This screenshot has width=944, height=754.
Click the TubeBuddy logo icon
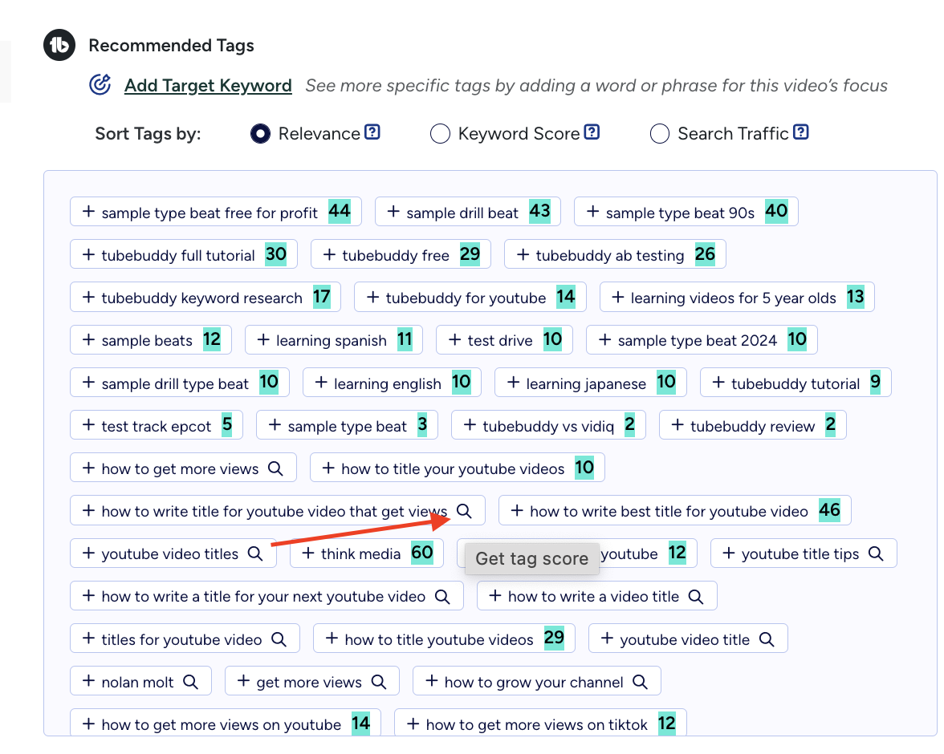[59, 45]
